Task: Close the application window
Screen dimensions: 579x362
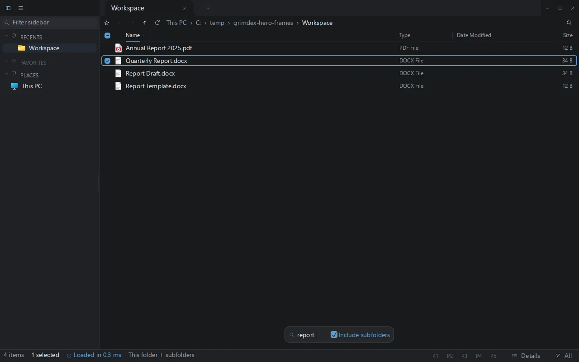Action: click(x=573, y=8)
